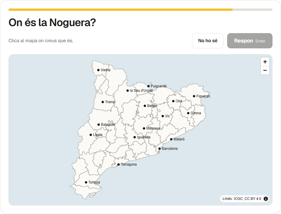
Task: Click the "On és la Noguera?" heading
Action: point(52,23)
